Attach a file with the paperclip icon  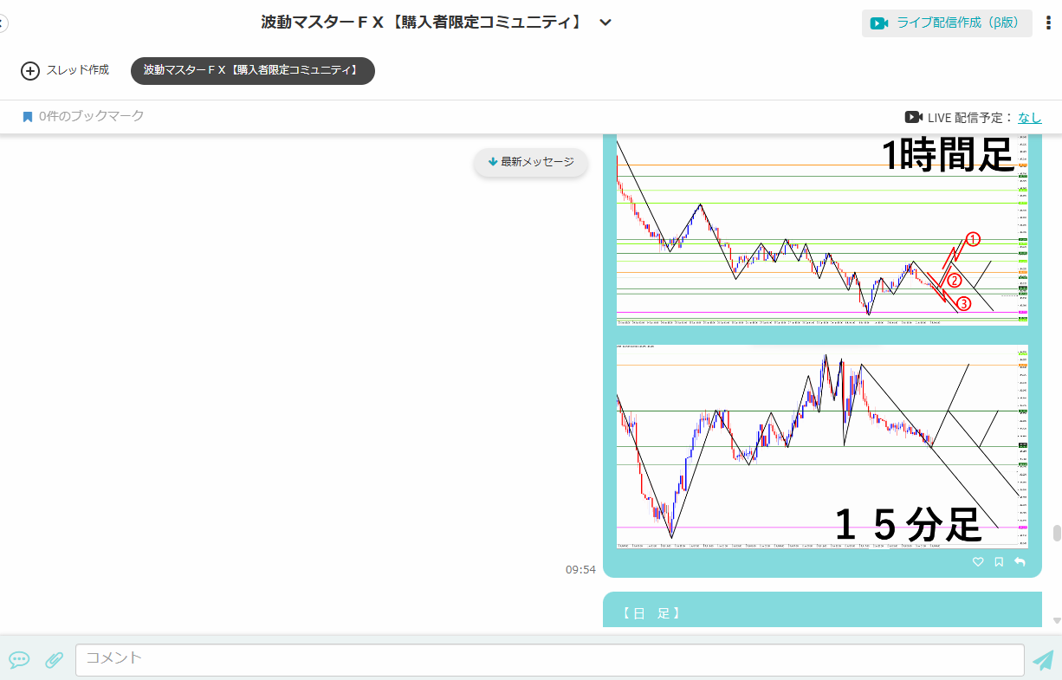coord(54,660)
